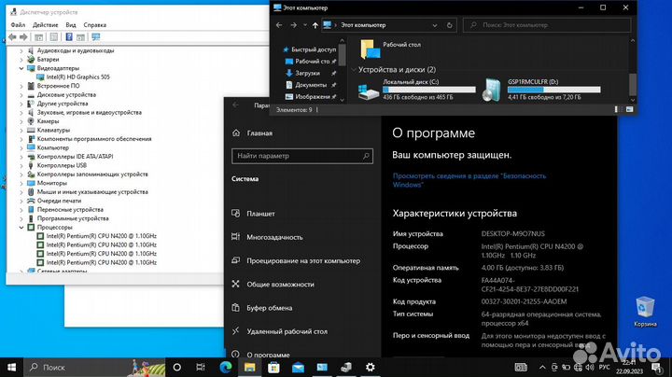Collapse the Устройства и диски group
The height and width of the screenshot is (377, 672).
point(353,69)
